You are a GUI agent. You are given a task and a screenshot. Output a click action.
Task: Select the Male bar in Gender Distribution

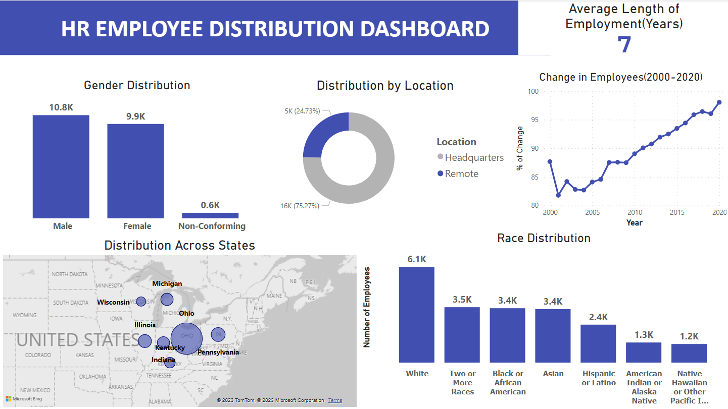(x=61, y=166)
